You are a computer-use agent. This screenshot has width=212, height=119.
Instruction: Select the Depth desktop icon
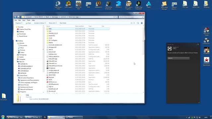149,5
